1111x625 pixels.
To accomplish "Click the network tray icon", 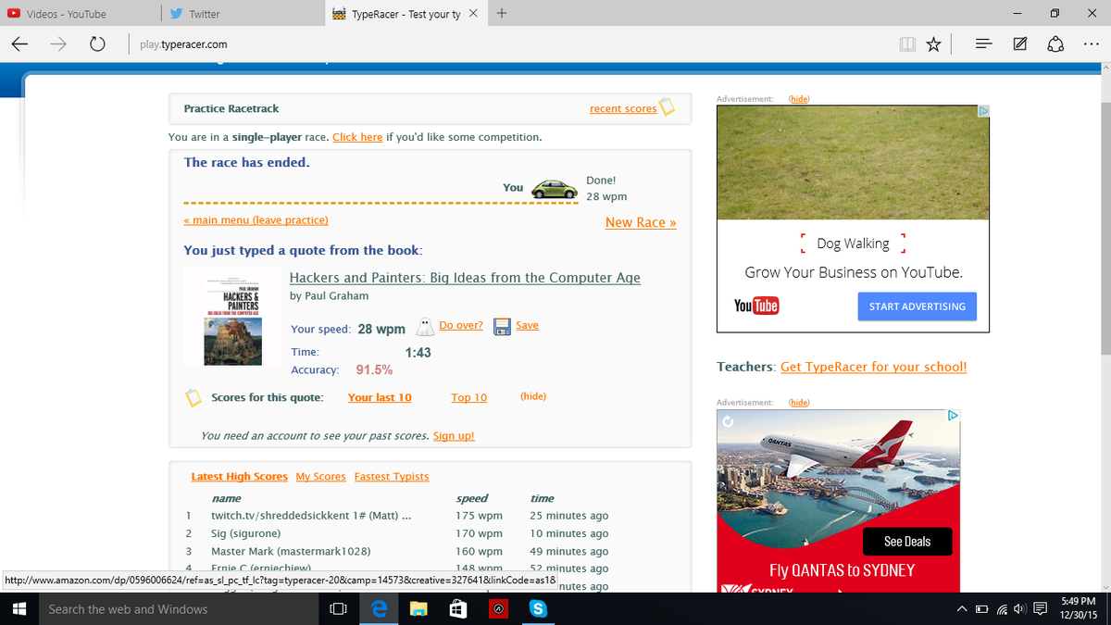I will (1001, 609).
